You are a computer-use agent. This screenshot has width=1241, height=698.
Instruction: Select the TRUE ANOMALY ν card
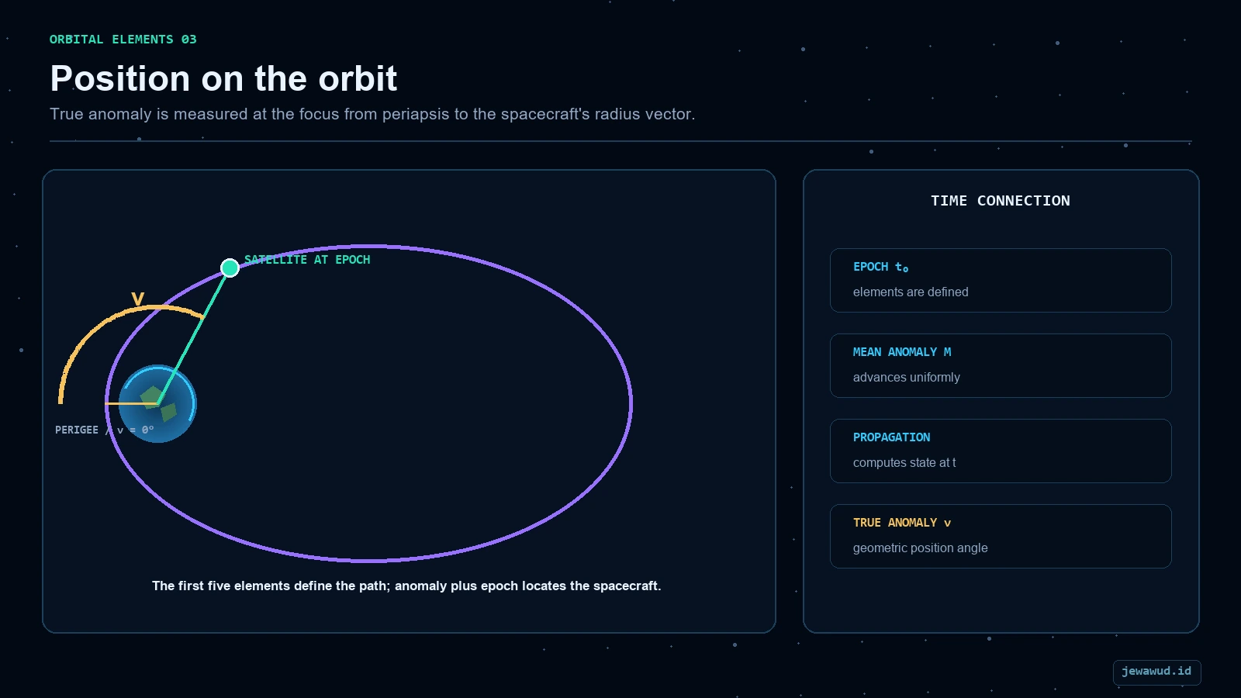[1001, 536]
